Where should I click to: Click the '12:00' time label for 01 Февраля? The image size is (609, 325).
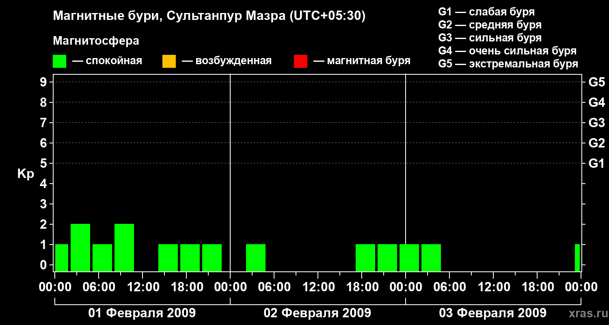[x=143, y=287]
